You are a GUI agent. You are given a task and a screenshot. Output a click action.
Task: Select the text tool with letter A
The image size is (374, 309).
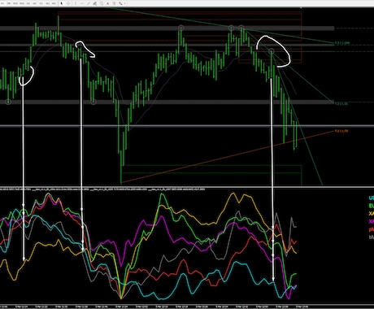point(107,3)
